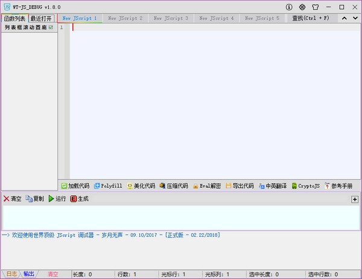The height and width of the screenshot is (279, 362).
Task: Click the 加载代码 load code icon
Action: point(63,186)
